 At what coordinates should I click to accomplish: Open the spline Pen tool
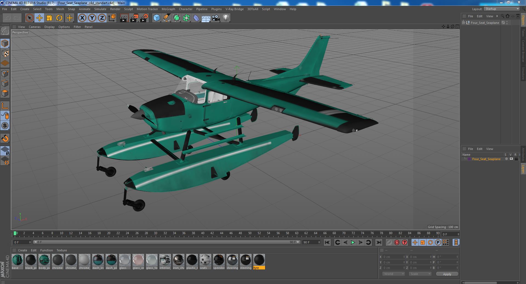[166, 18]
